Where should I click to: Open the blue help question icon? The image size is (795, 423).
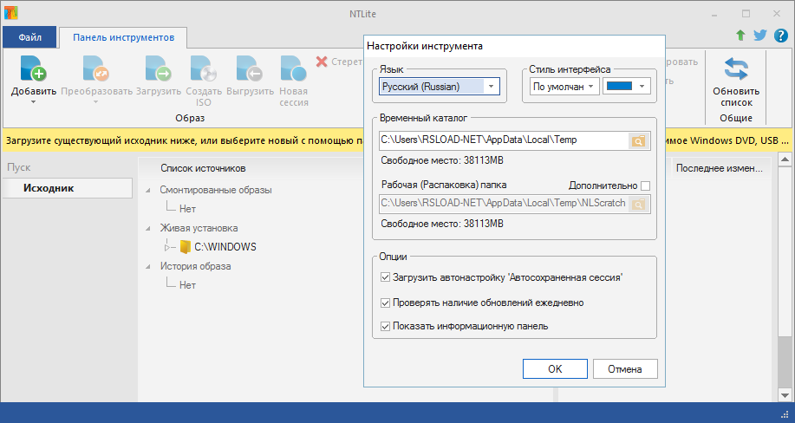point(781,36)
